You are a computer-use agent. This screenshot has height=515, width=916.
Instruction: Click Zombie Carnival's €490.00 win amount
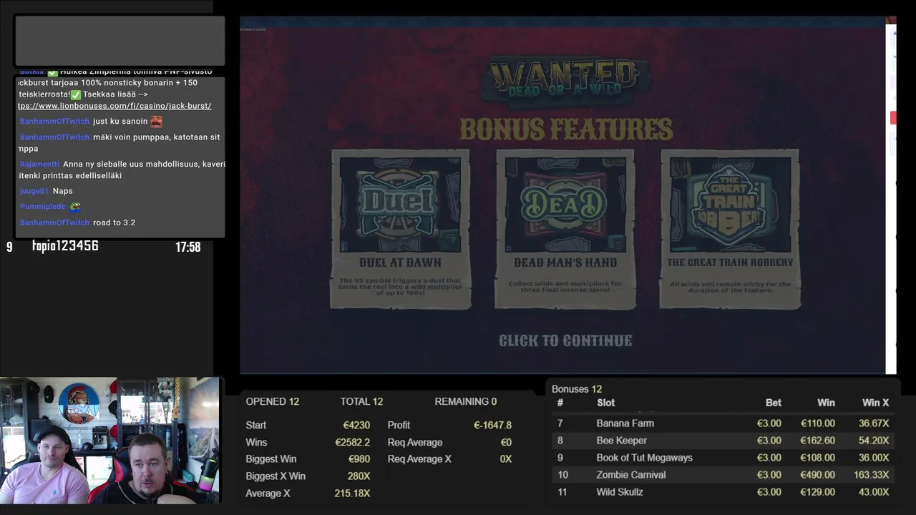click(x=818, y=475)
